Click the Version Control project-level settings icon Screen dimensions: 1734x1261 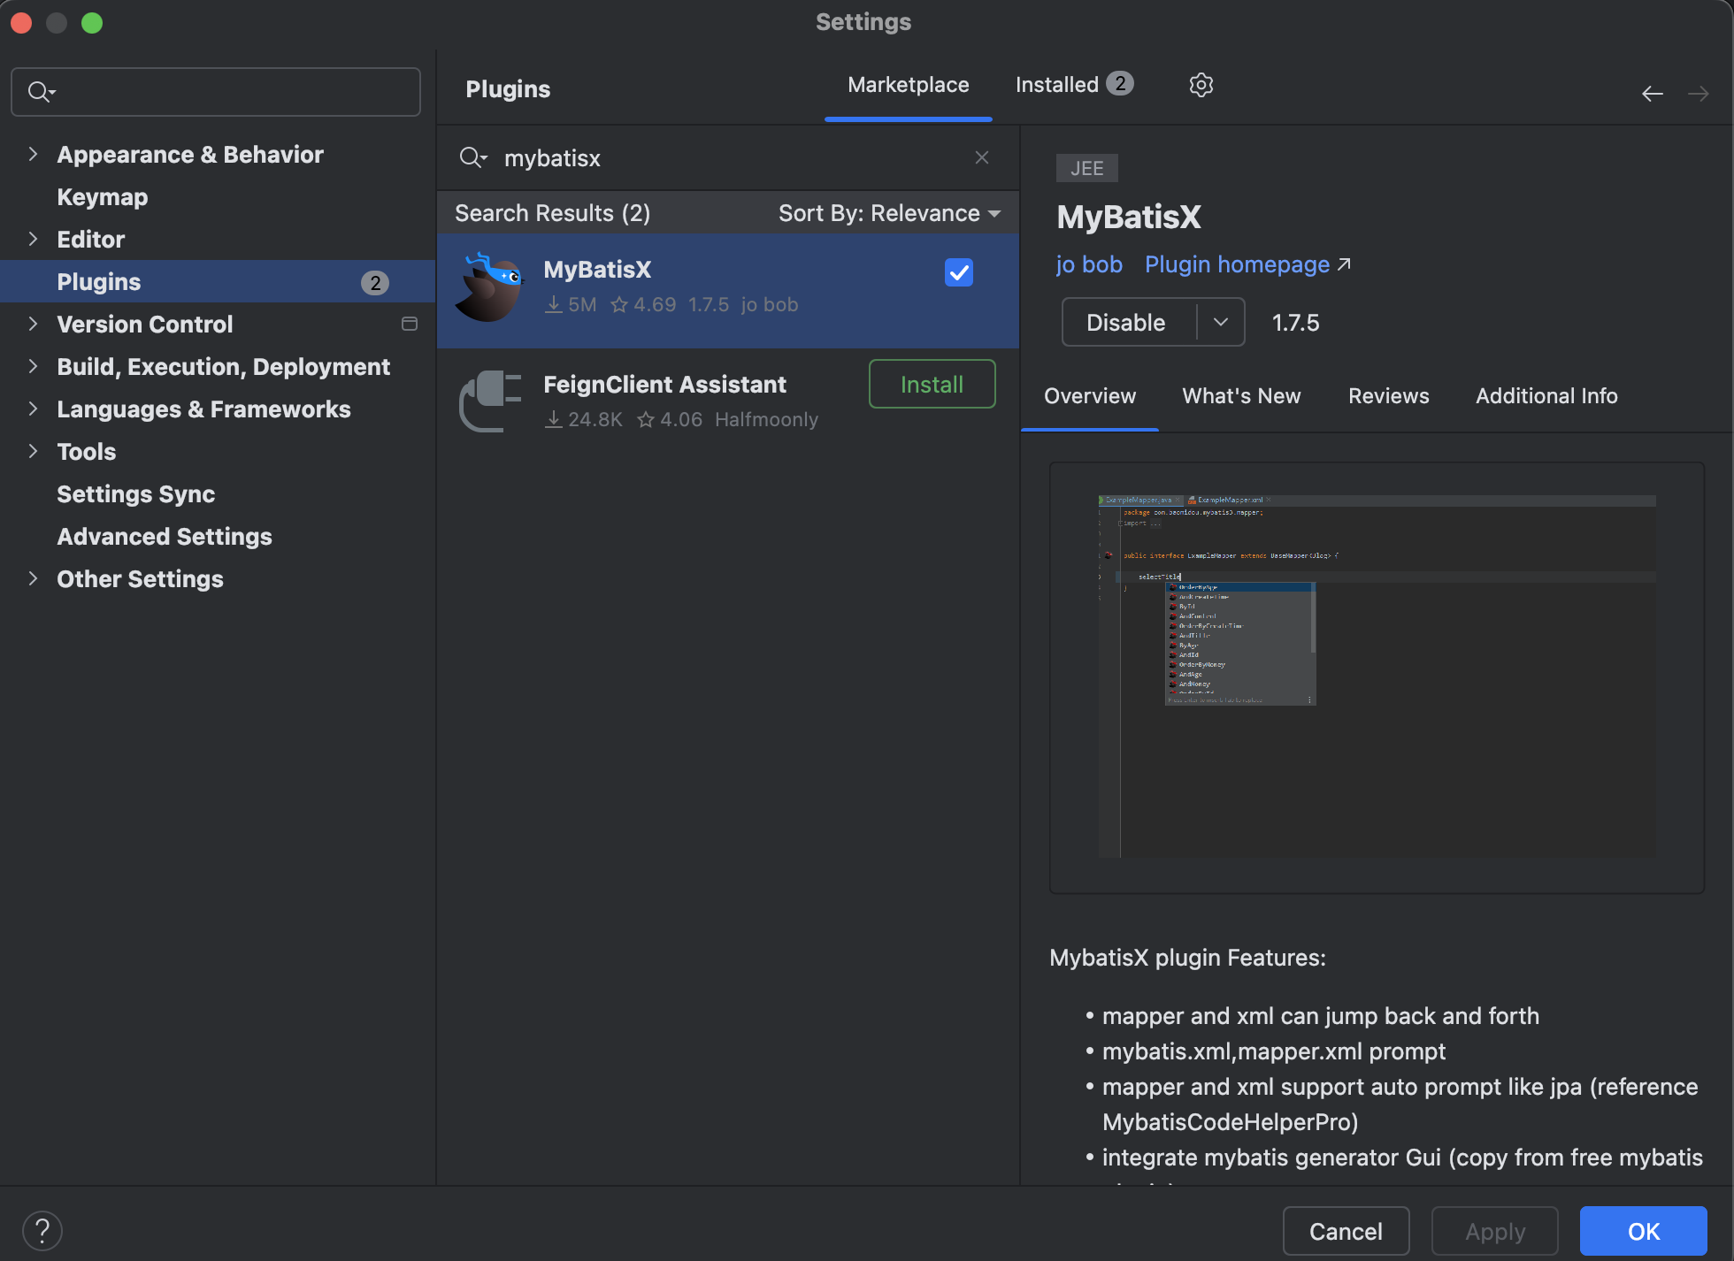pyautogui.click(x=409, y=324)
